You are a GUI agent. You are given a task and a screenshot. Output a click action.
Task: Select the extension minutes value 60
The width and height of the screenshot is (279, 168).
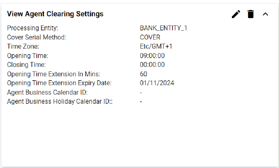[x=144, y=74]
